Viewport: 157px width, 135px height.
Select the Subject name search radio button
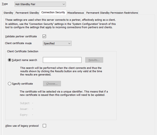click(10, 60)
